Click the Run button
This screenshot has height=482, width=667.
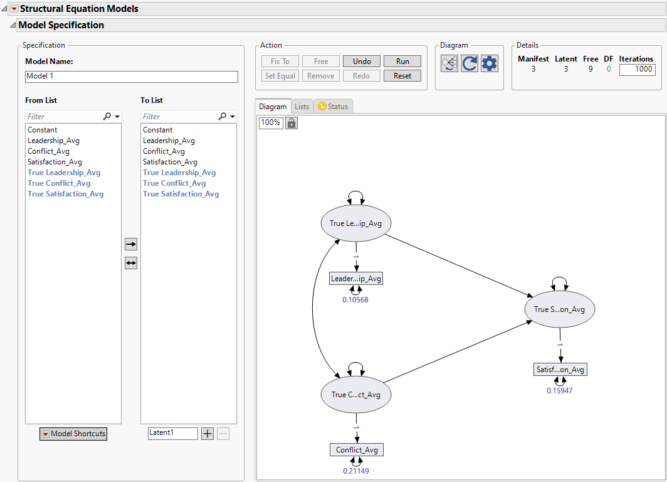[402, 62]
